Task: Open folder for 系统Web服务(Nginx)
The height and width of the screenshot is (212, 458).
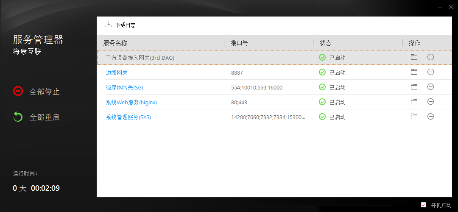Action: pyautogui.click(x=414, y=102)
